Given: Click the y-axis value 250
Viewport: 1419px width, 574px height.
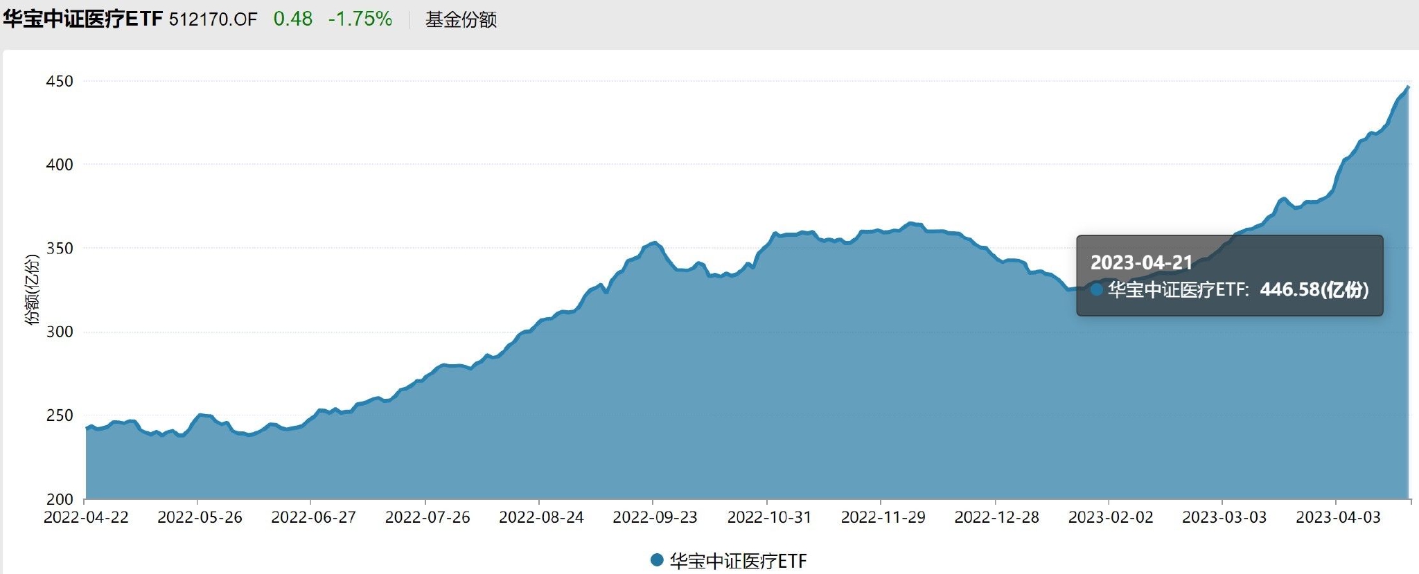Looking at the screenshot, I should (x=59, y=415).
